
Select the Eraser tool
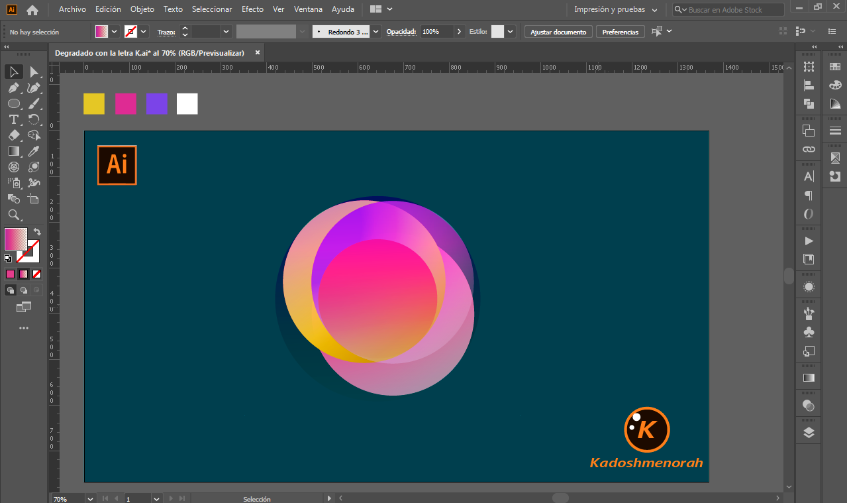point(14,135)
